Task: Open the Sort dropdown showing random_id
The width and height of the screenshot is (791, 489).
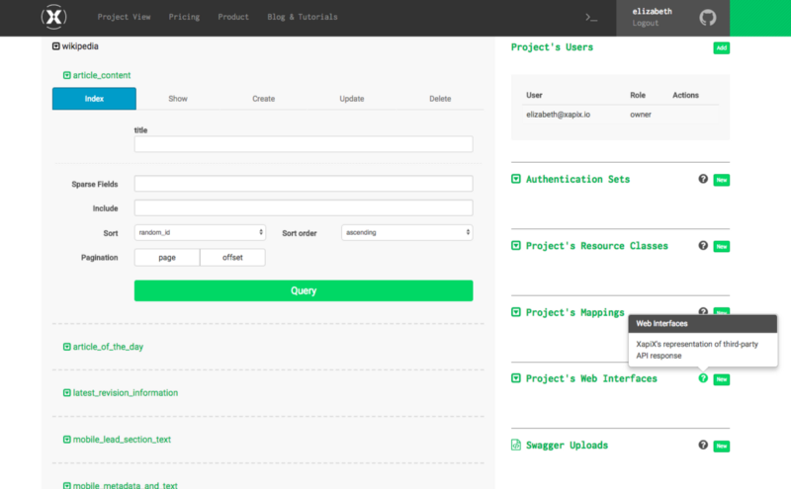Action: tap(200, 232)
